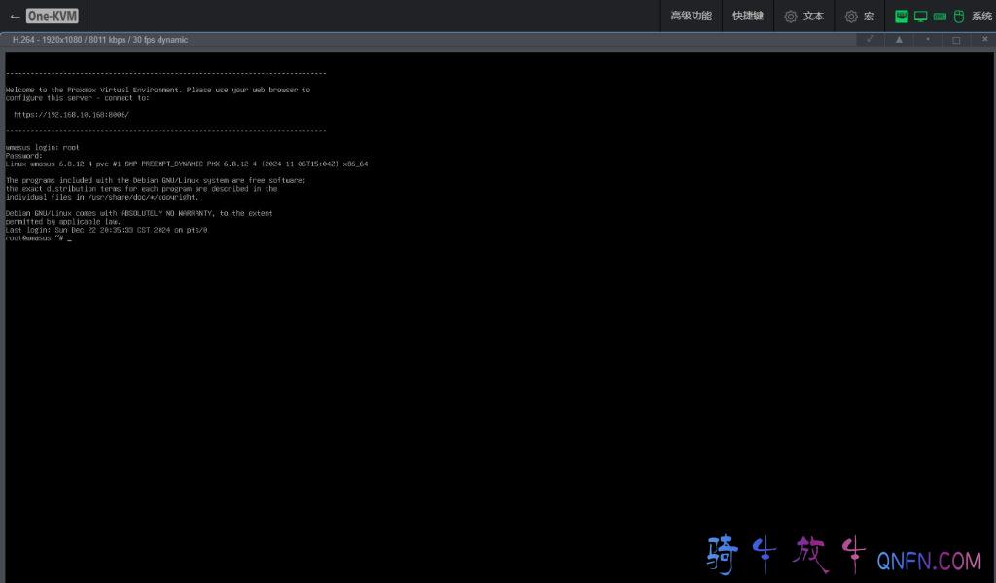Open the 高级功能 menu
Screen dimensions: 996x583
691,17
